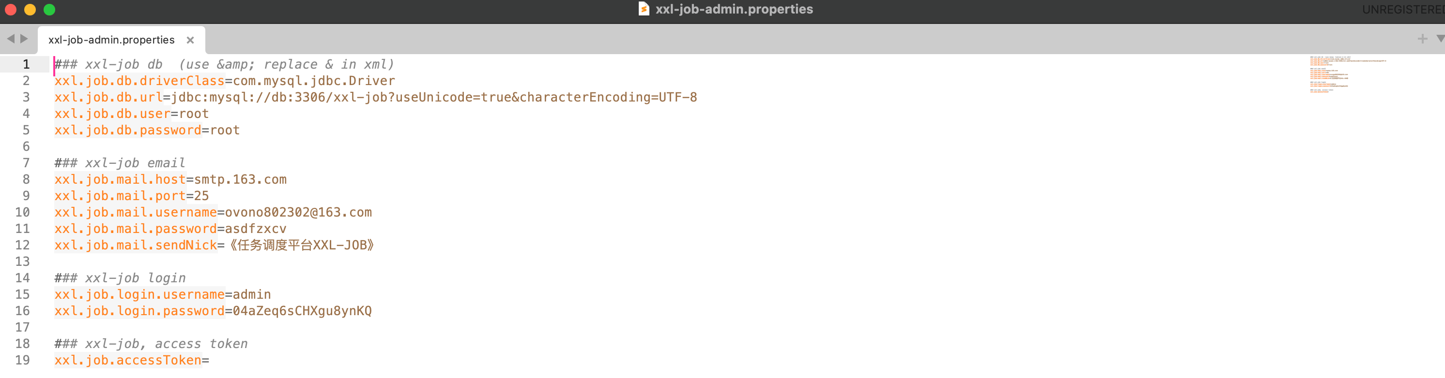Click the xxl.job.mail.password key

135,229
